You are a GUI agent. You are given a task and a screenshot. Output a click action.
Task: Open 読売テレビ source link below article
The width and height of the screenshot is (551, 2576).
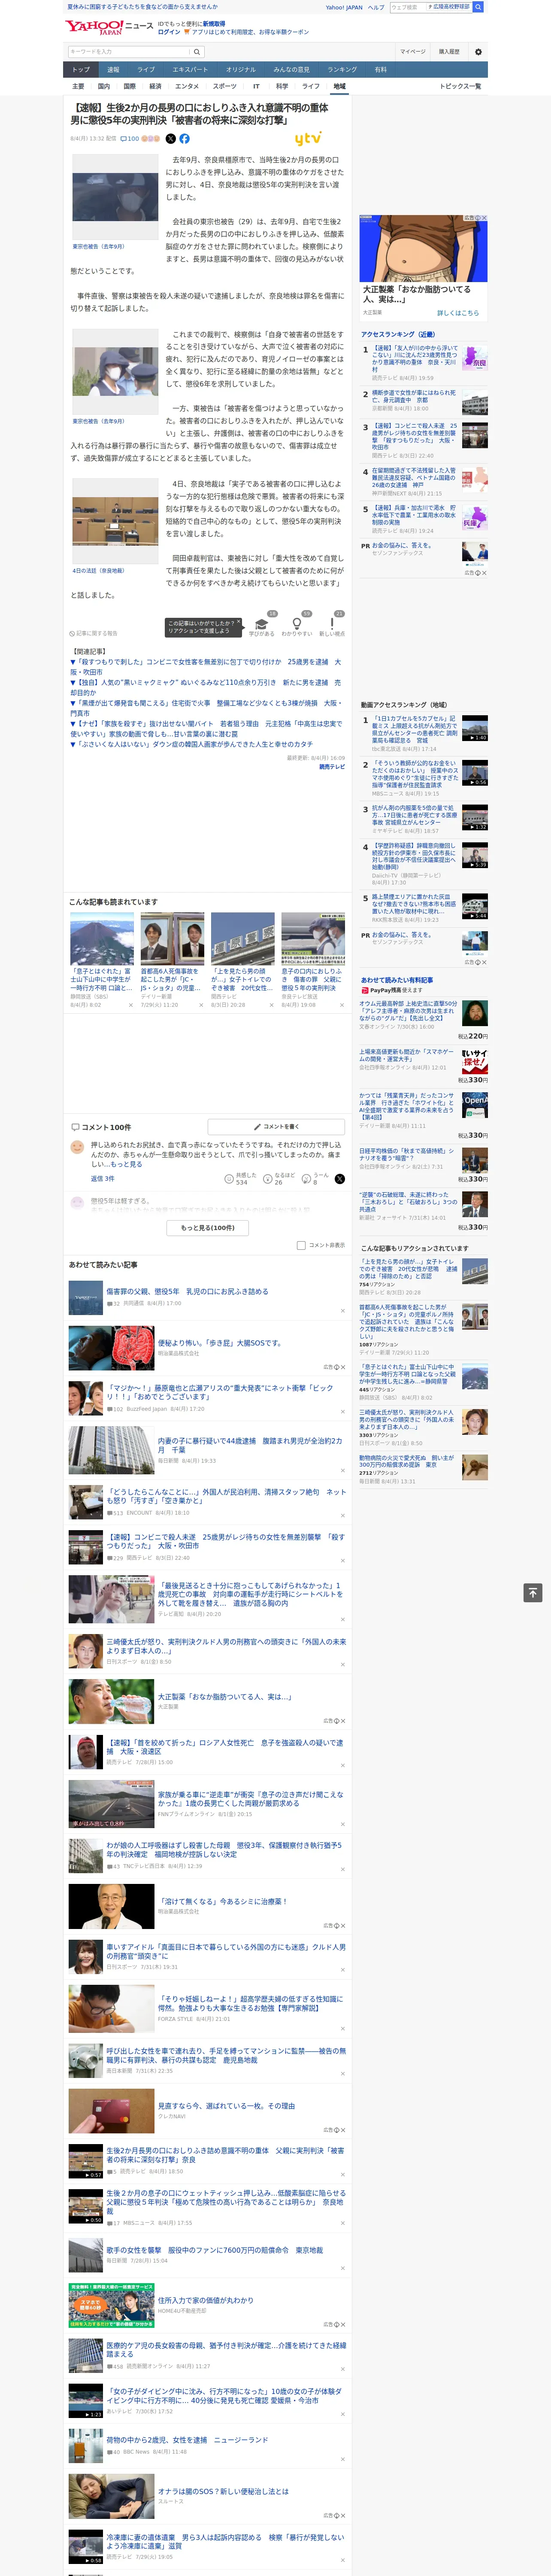[x=332, y=767]
